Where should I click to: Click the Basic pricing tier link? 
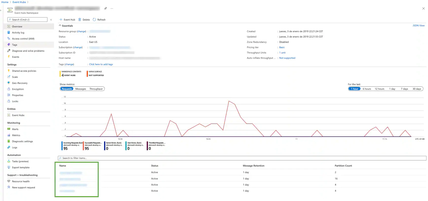(x=282, y=47)
